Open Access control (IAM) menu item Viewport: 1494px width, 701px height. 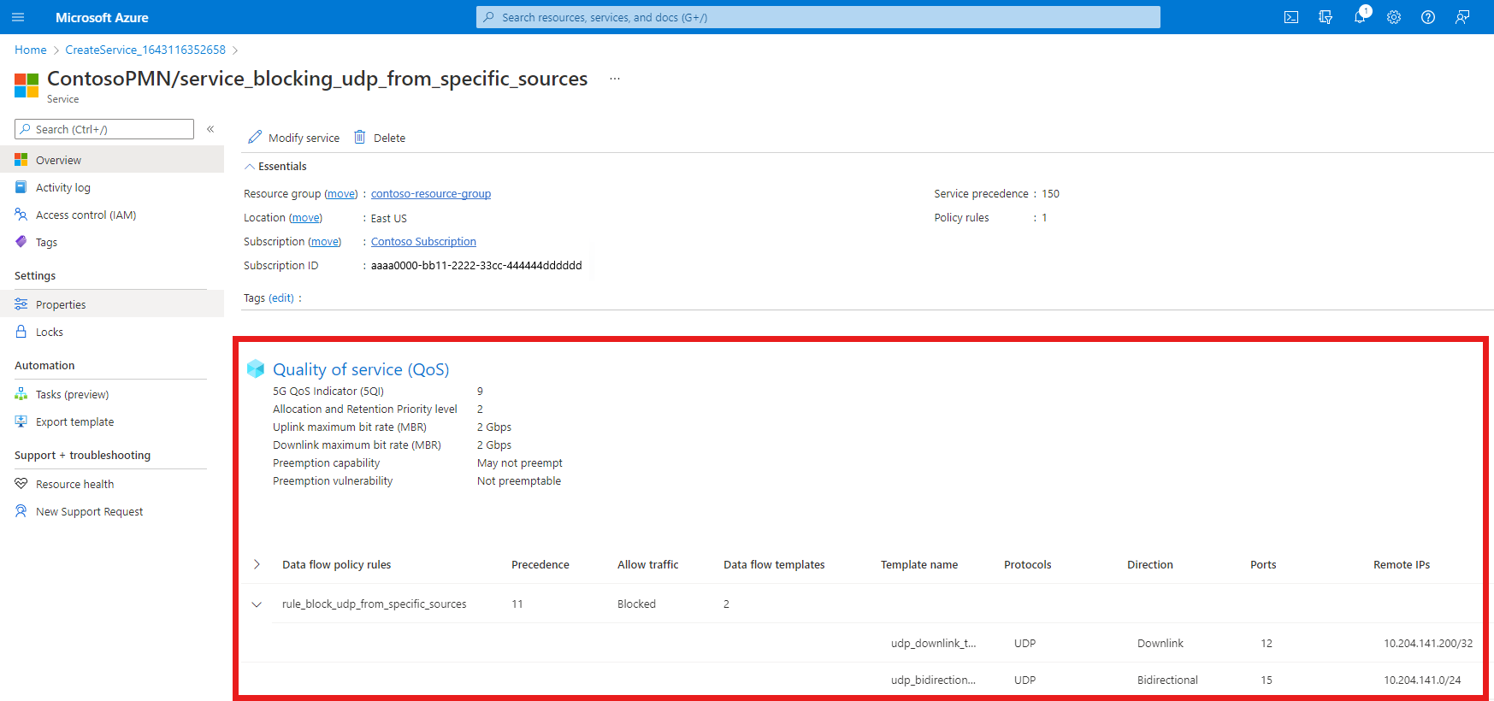point(112,215)
